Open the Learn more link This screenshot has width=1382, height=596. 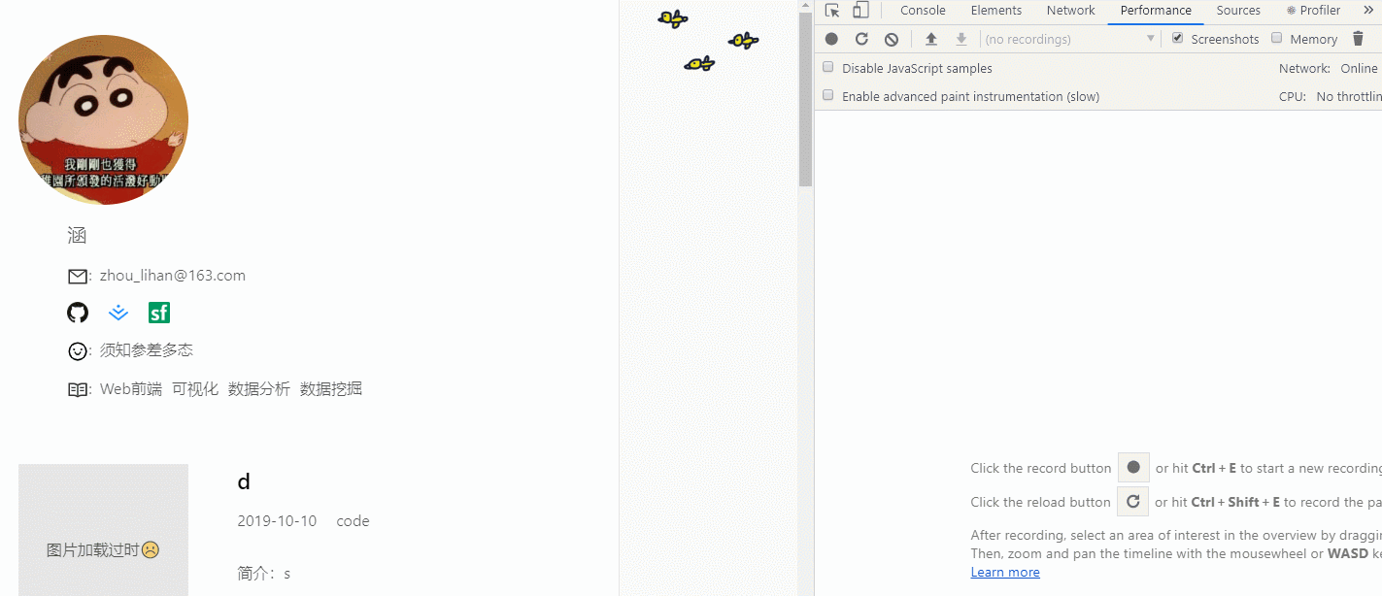click(x=1005, y=572)
